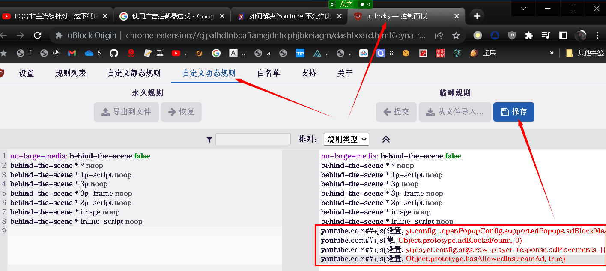Go to the 规则列表 tab
The height and width of the screenshot is (271, 606).
click(71, 73)
